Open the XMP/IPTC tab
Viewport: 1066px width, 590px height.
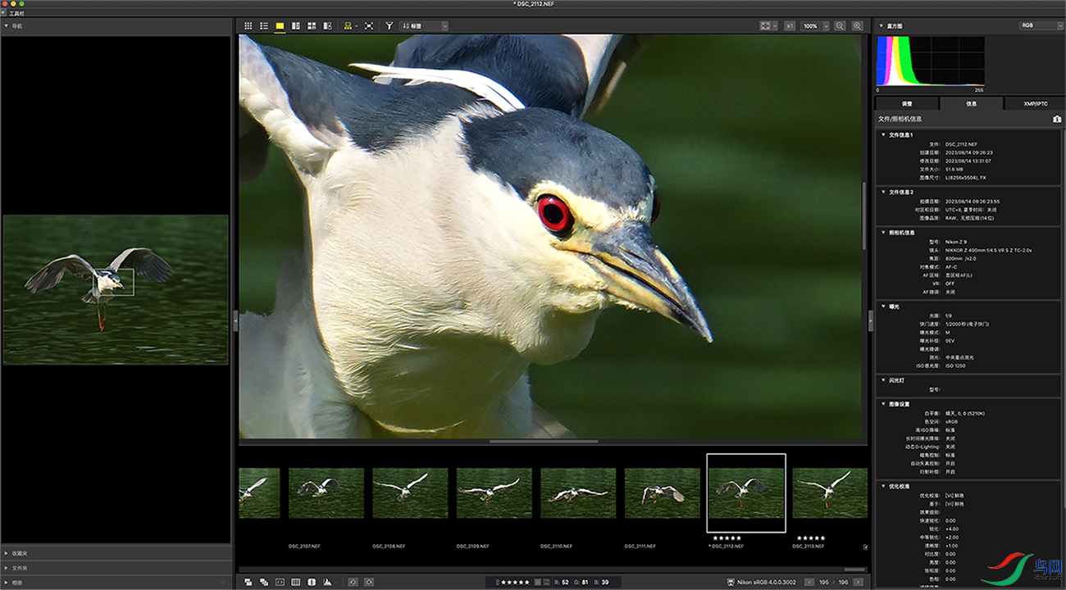(x=1035, y=104)
